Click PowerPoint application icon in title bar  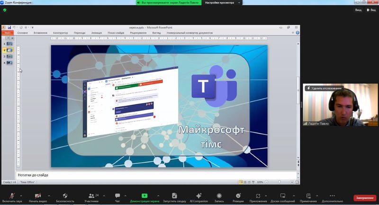coord(4,28)
